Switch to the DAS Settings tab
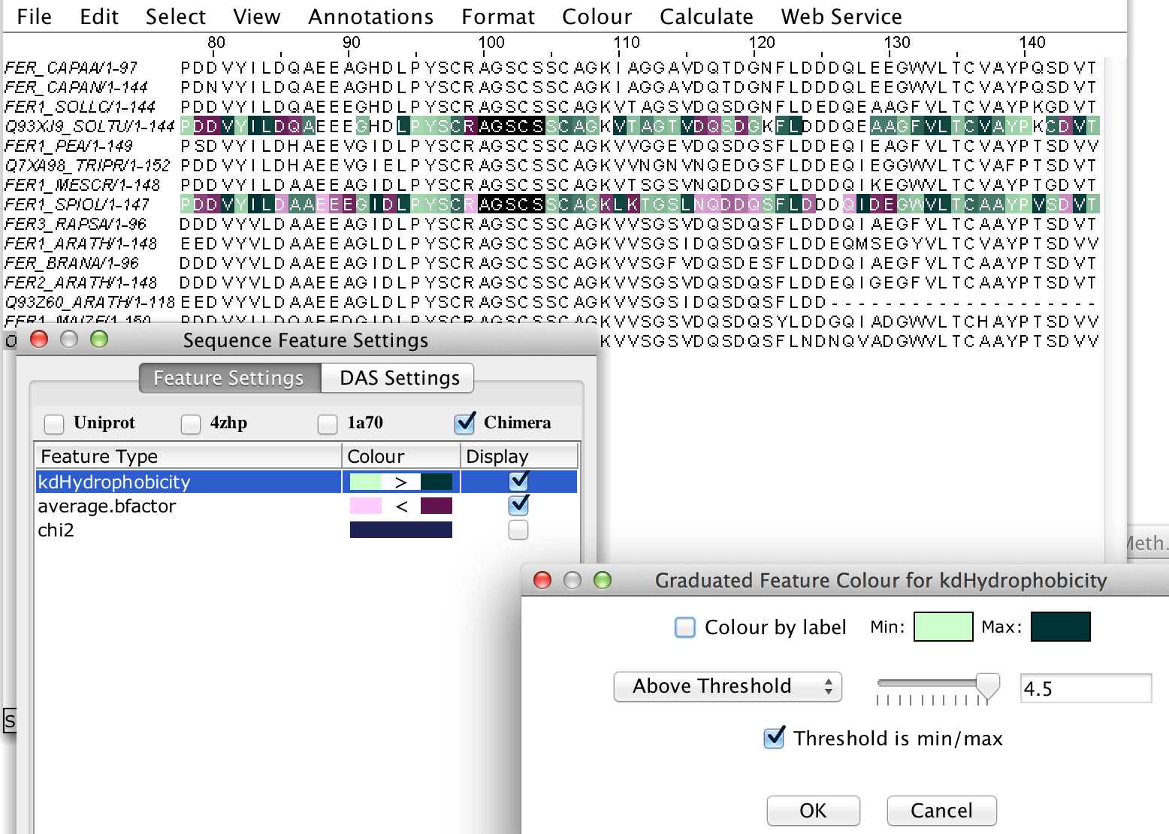1169x834 pixels. point(398,378)
